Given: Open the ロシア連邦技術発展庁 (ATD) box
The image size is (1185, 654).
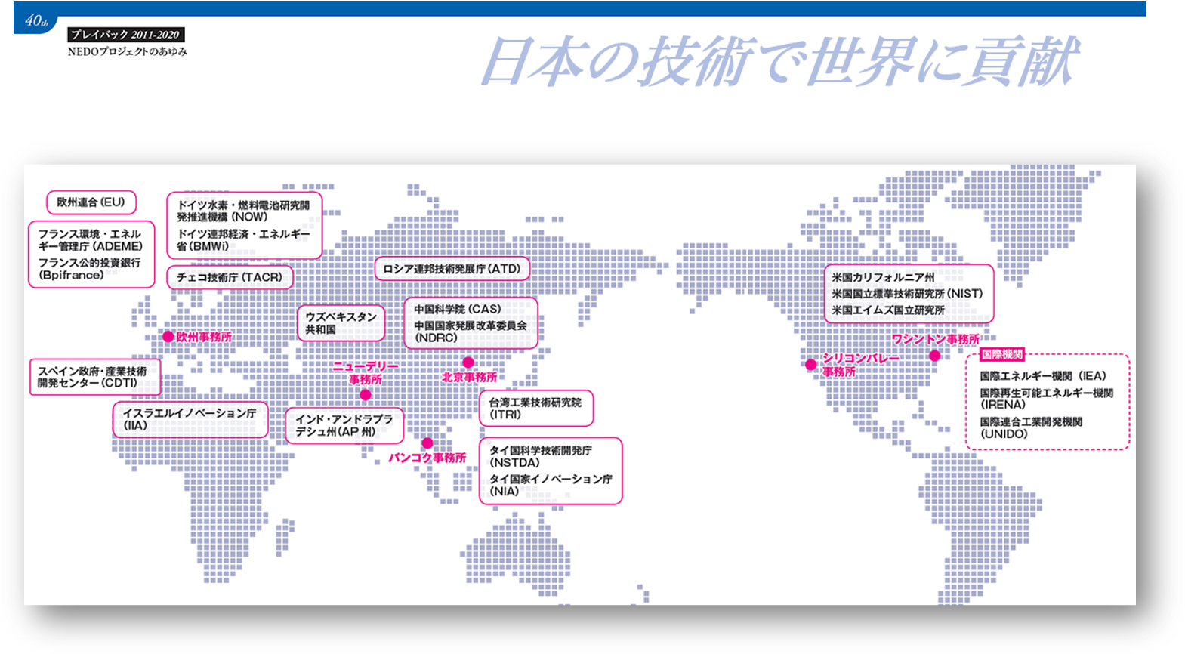Looking at the screenshot, I should point(452,269).
